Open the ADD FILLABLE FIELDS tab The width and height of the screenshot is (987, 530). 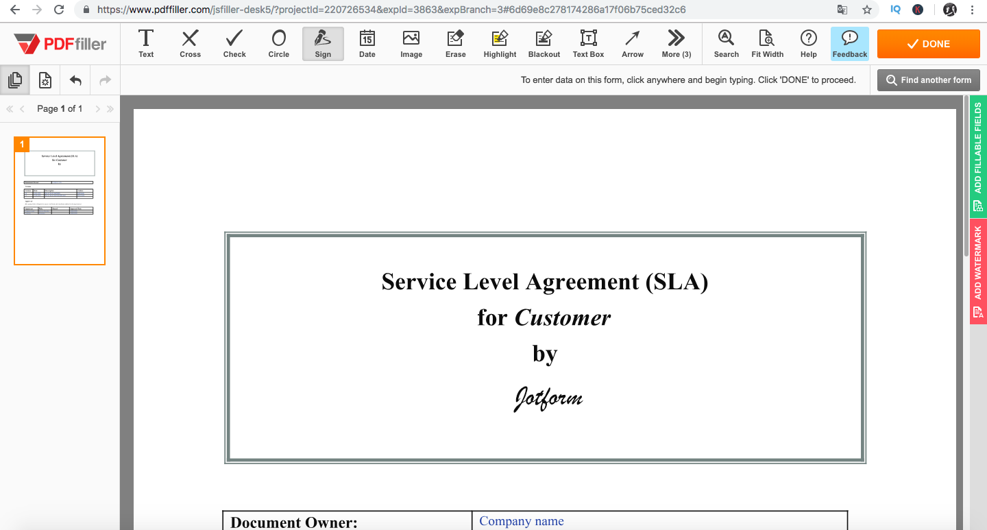pyautogui.click(x=978, y=157)
